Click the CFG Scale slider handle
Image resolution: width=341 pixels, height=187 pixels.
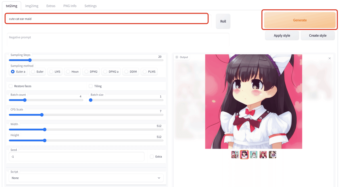41,115
